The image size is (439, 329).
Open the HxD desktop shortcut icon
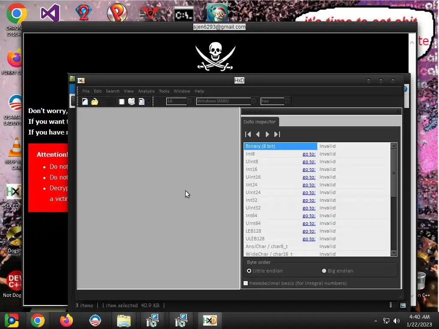pyautogui.click(x=13, y=191)
